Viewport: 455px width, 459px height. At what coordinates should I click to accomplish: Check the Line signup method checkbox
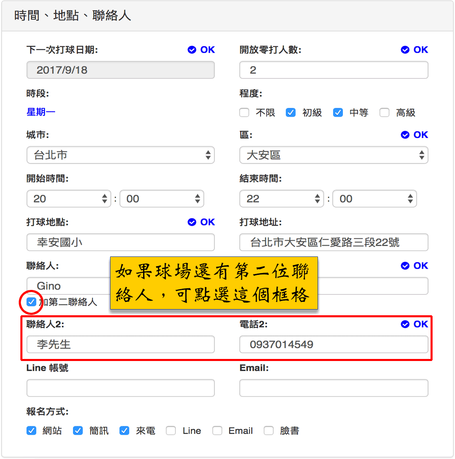click(x=171, y=431)
